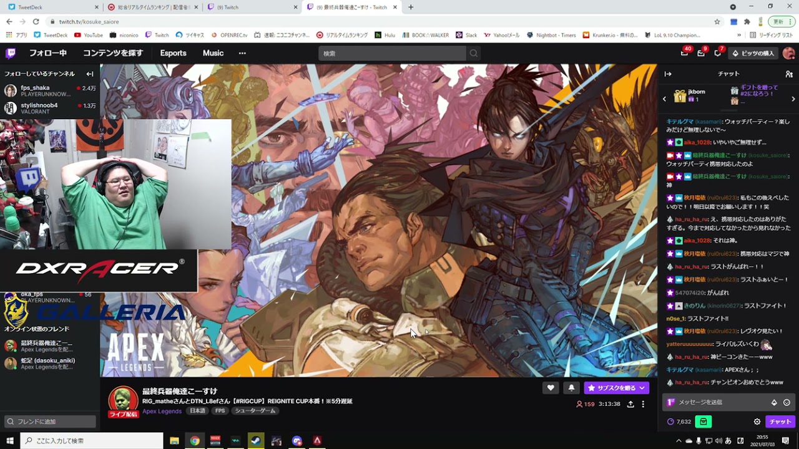Screen dimensions: 799x449
Task: Go to the Esports section
Action: tap(173, 53)
